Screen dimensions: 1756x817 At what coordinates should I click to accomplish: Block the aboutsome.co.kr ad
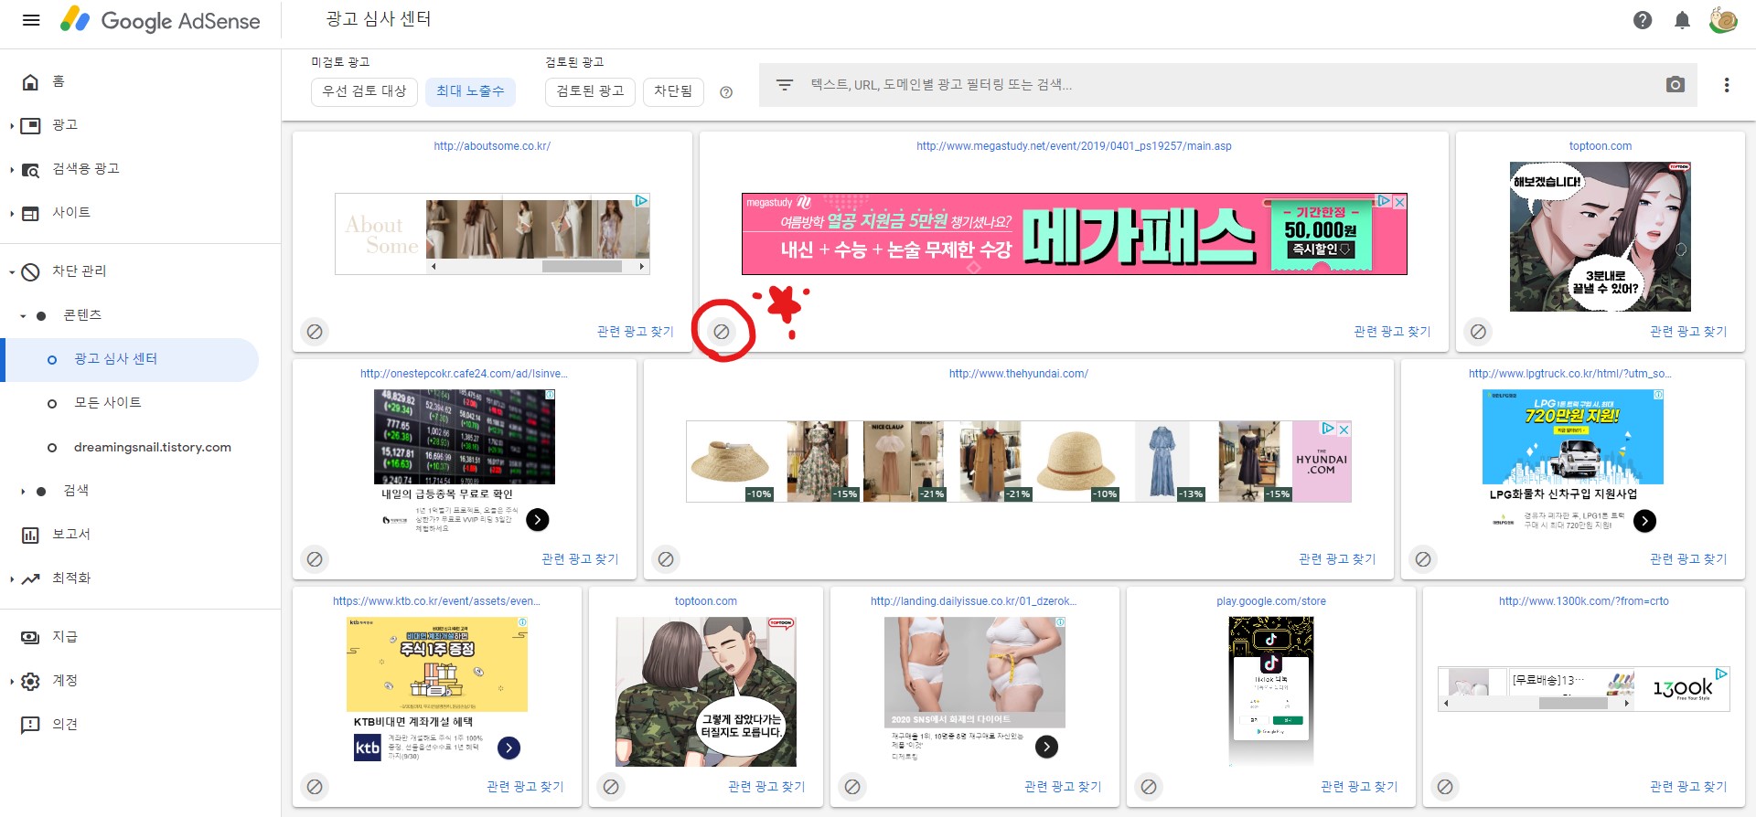pyautogui.click(x=315, y=332)
